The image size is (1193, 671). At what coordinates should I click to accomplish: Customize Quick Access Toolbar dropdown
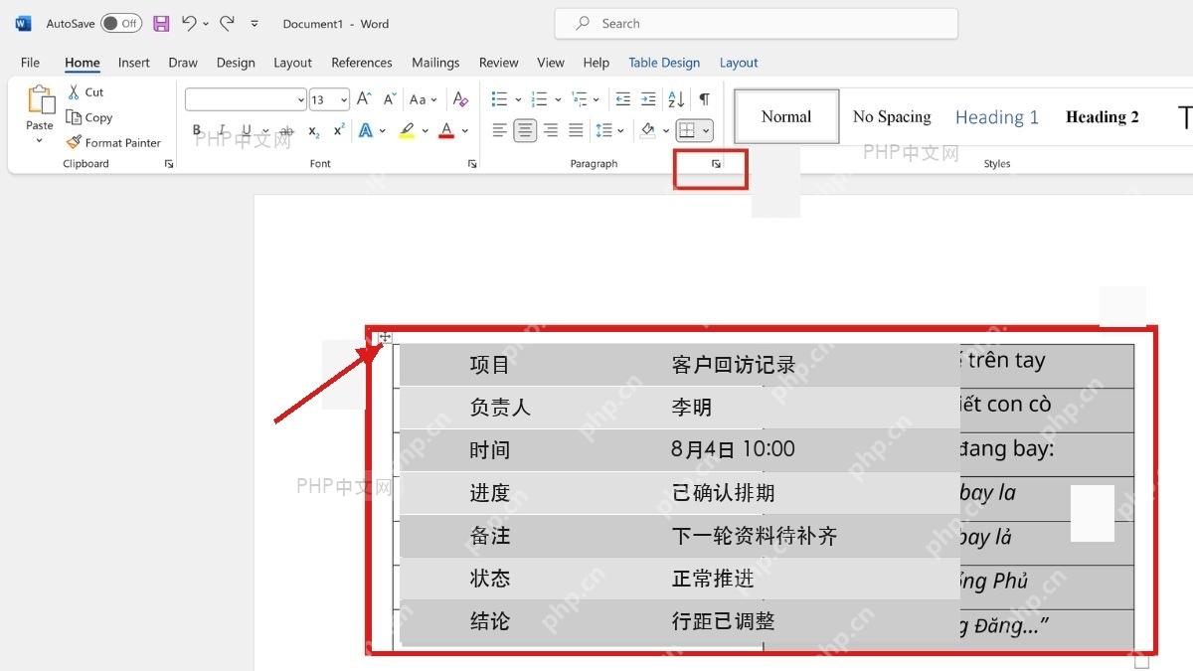(255, 23)
